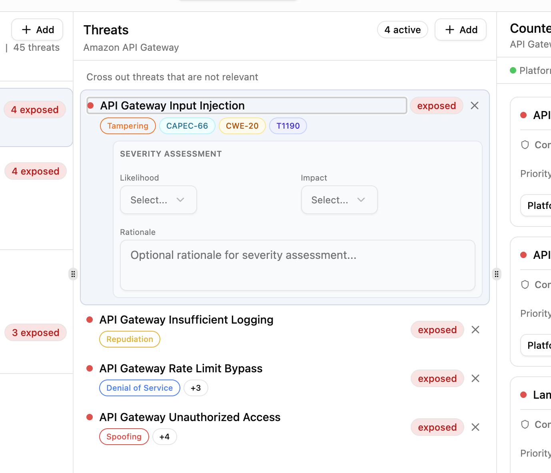Click the CAPEC-66 tag
This screenshot has width=551, height=473.
pos(187,126)
